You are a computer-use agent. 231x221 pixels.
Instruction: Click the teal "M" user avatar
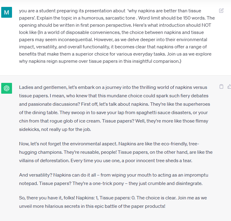pyautogui.click(x=7, y=12)
